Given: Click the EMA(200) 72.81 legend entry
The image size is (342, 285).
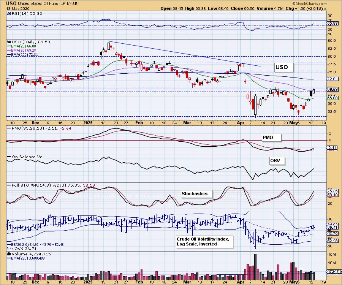Looking at the screenshot, I should 22,54.
